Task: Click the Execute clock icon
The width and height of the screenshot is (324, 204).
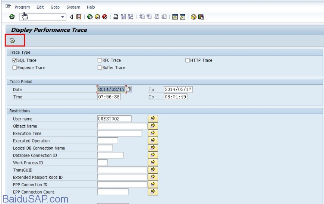Action: coord(12,41)
